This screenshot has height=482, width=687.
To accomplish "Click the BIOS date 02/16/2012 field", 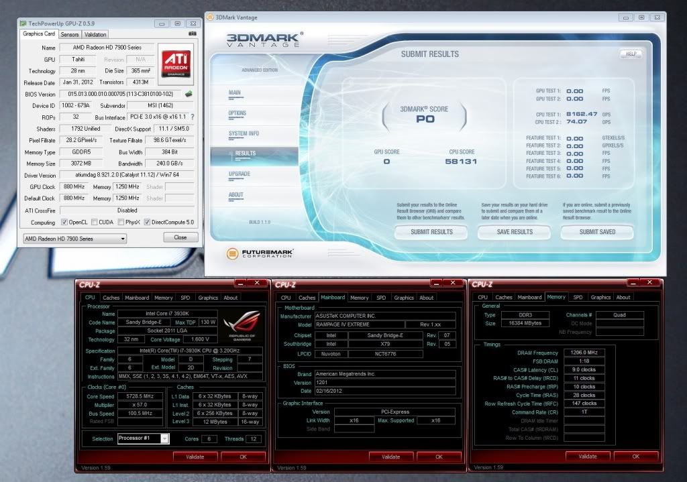I will (385, 391).
